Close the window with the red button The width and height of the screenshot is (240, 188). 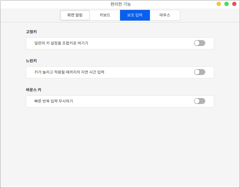[x=234, y=4]
